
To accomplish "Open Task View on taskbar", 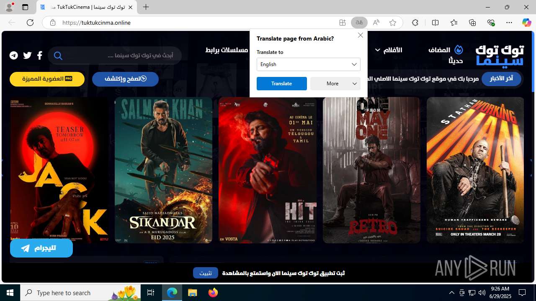I will [151, 293].
